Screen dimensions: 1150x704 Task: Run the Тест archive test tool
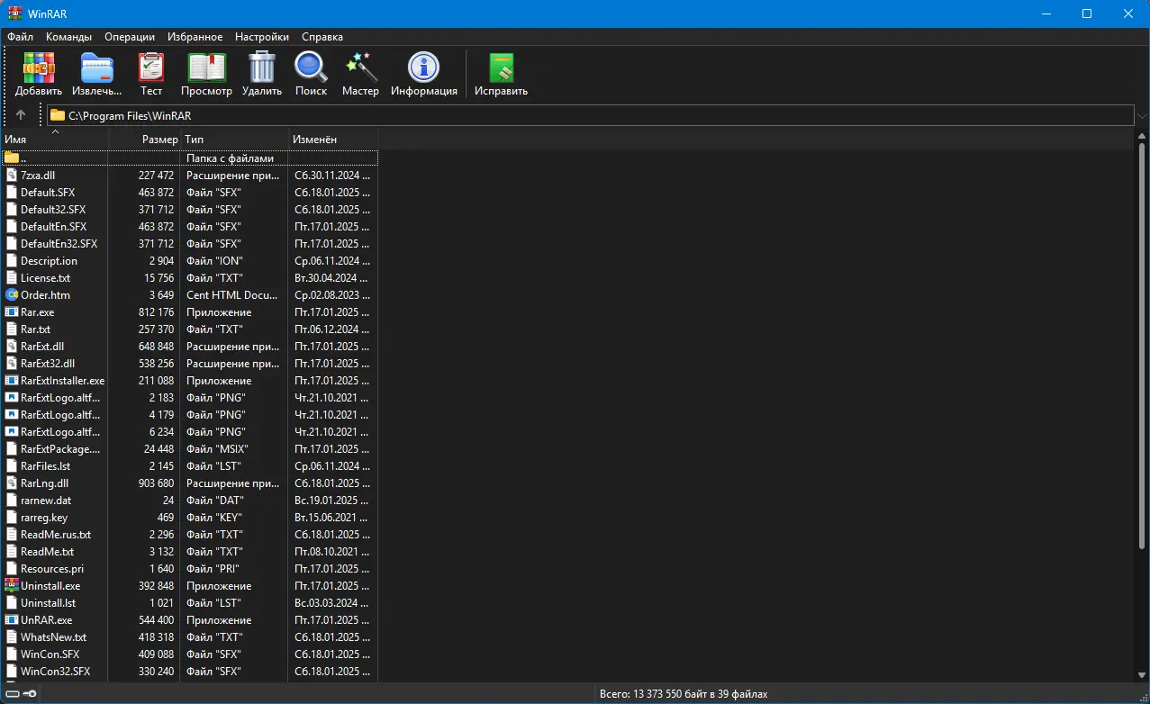coord(151,75)
